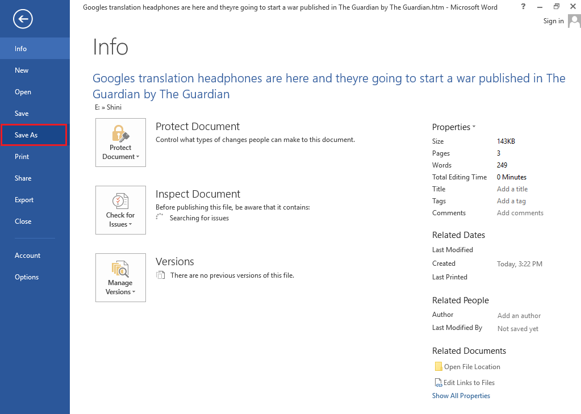Image resolution: width=581 pixels, height=414 pixels.
Task: Click the Protect Document lock icon button
Action: [x=120, y=143]
